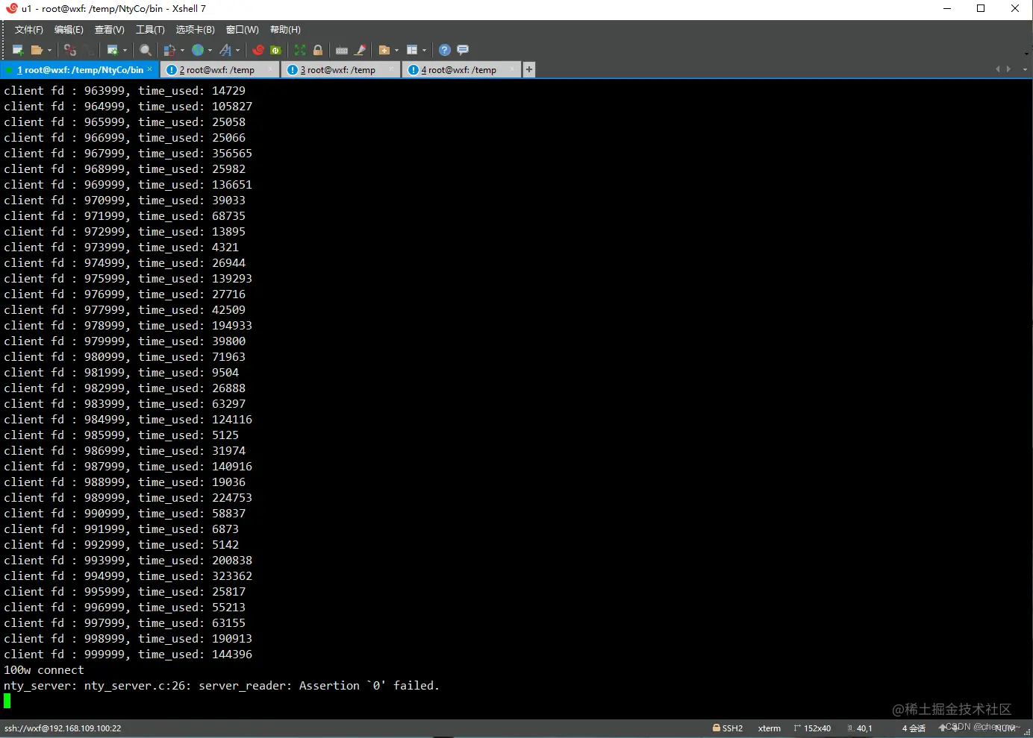1033x738 pixels.
Task: Open the 选项卡(B) menu
Action: coord(196,30)
